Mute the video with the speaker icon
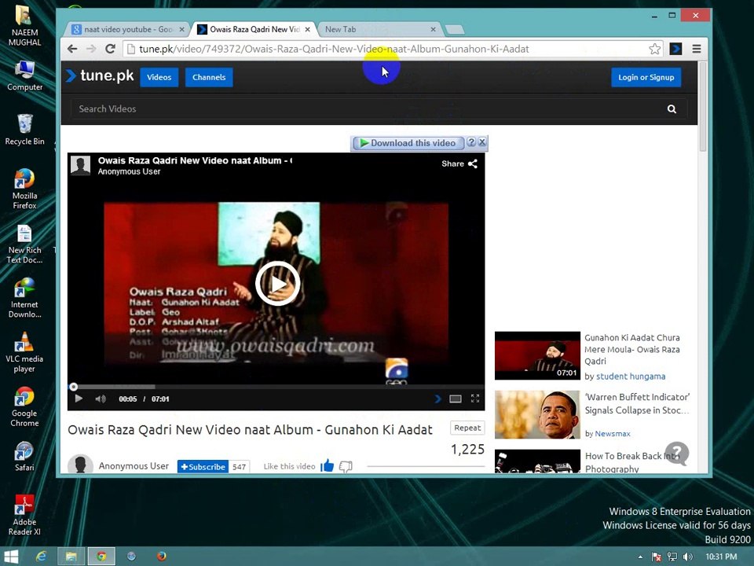 pos(100,399)
